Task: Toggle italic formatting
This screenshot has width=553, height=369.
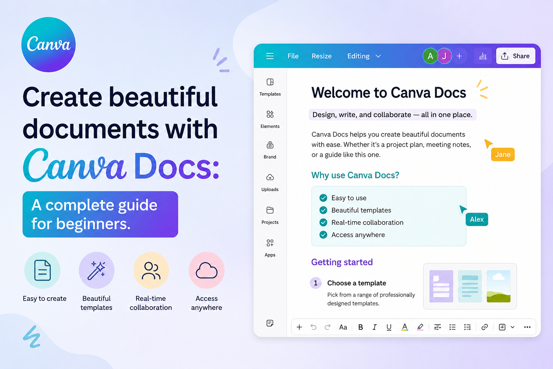Action: (x=374, y=327)
